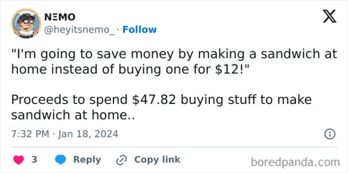Click the boredpanda.com watermark
This screenshot has height=173, width=348.
click(x=295, y=162)
